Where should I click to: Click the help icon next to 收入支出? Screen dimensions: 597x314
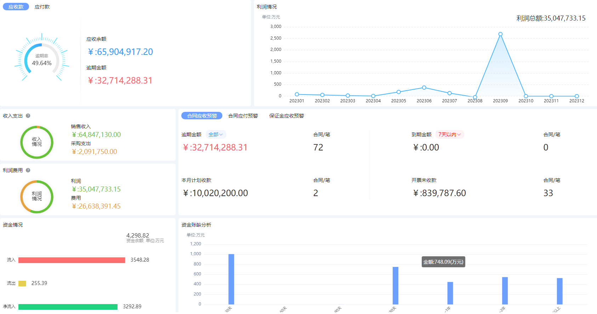click(28, 116)
